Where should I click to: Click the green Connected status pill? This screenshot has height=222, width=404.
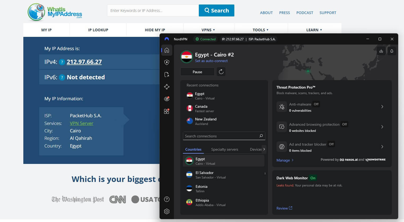[205, 39]
